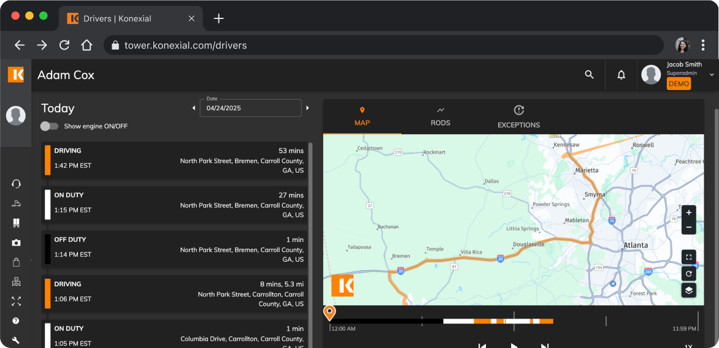
Task: Select the DRIVING 1:06 PM EST entry
Action: click(174, 293)
